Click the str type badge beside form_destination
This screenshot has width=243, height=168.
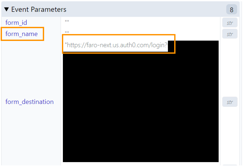point(230,102)
